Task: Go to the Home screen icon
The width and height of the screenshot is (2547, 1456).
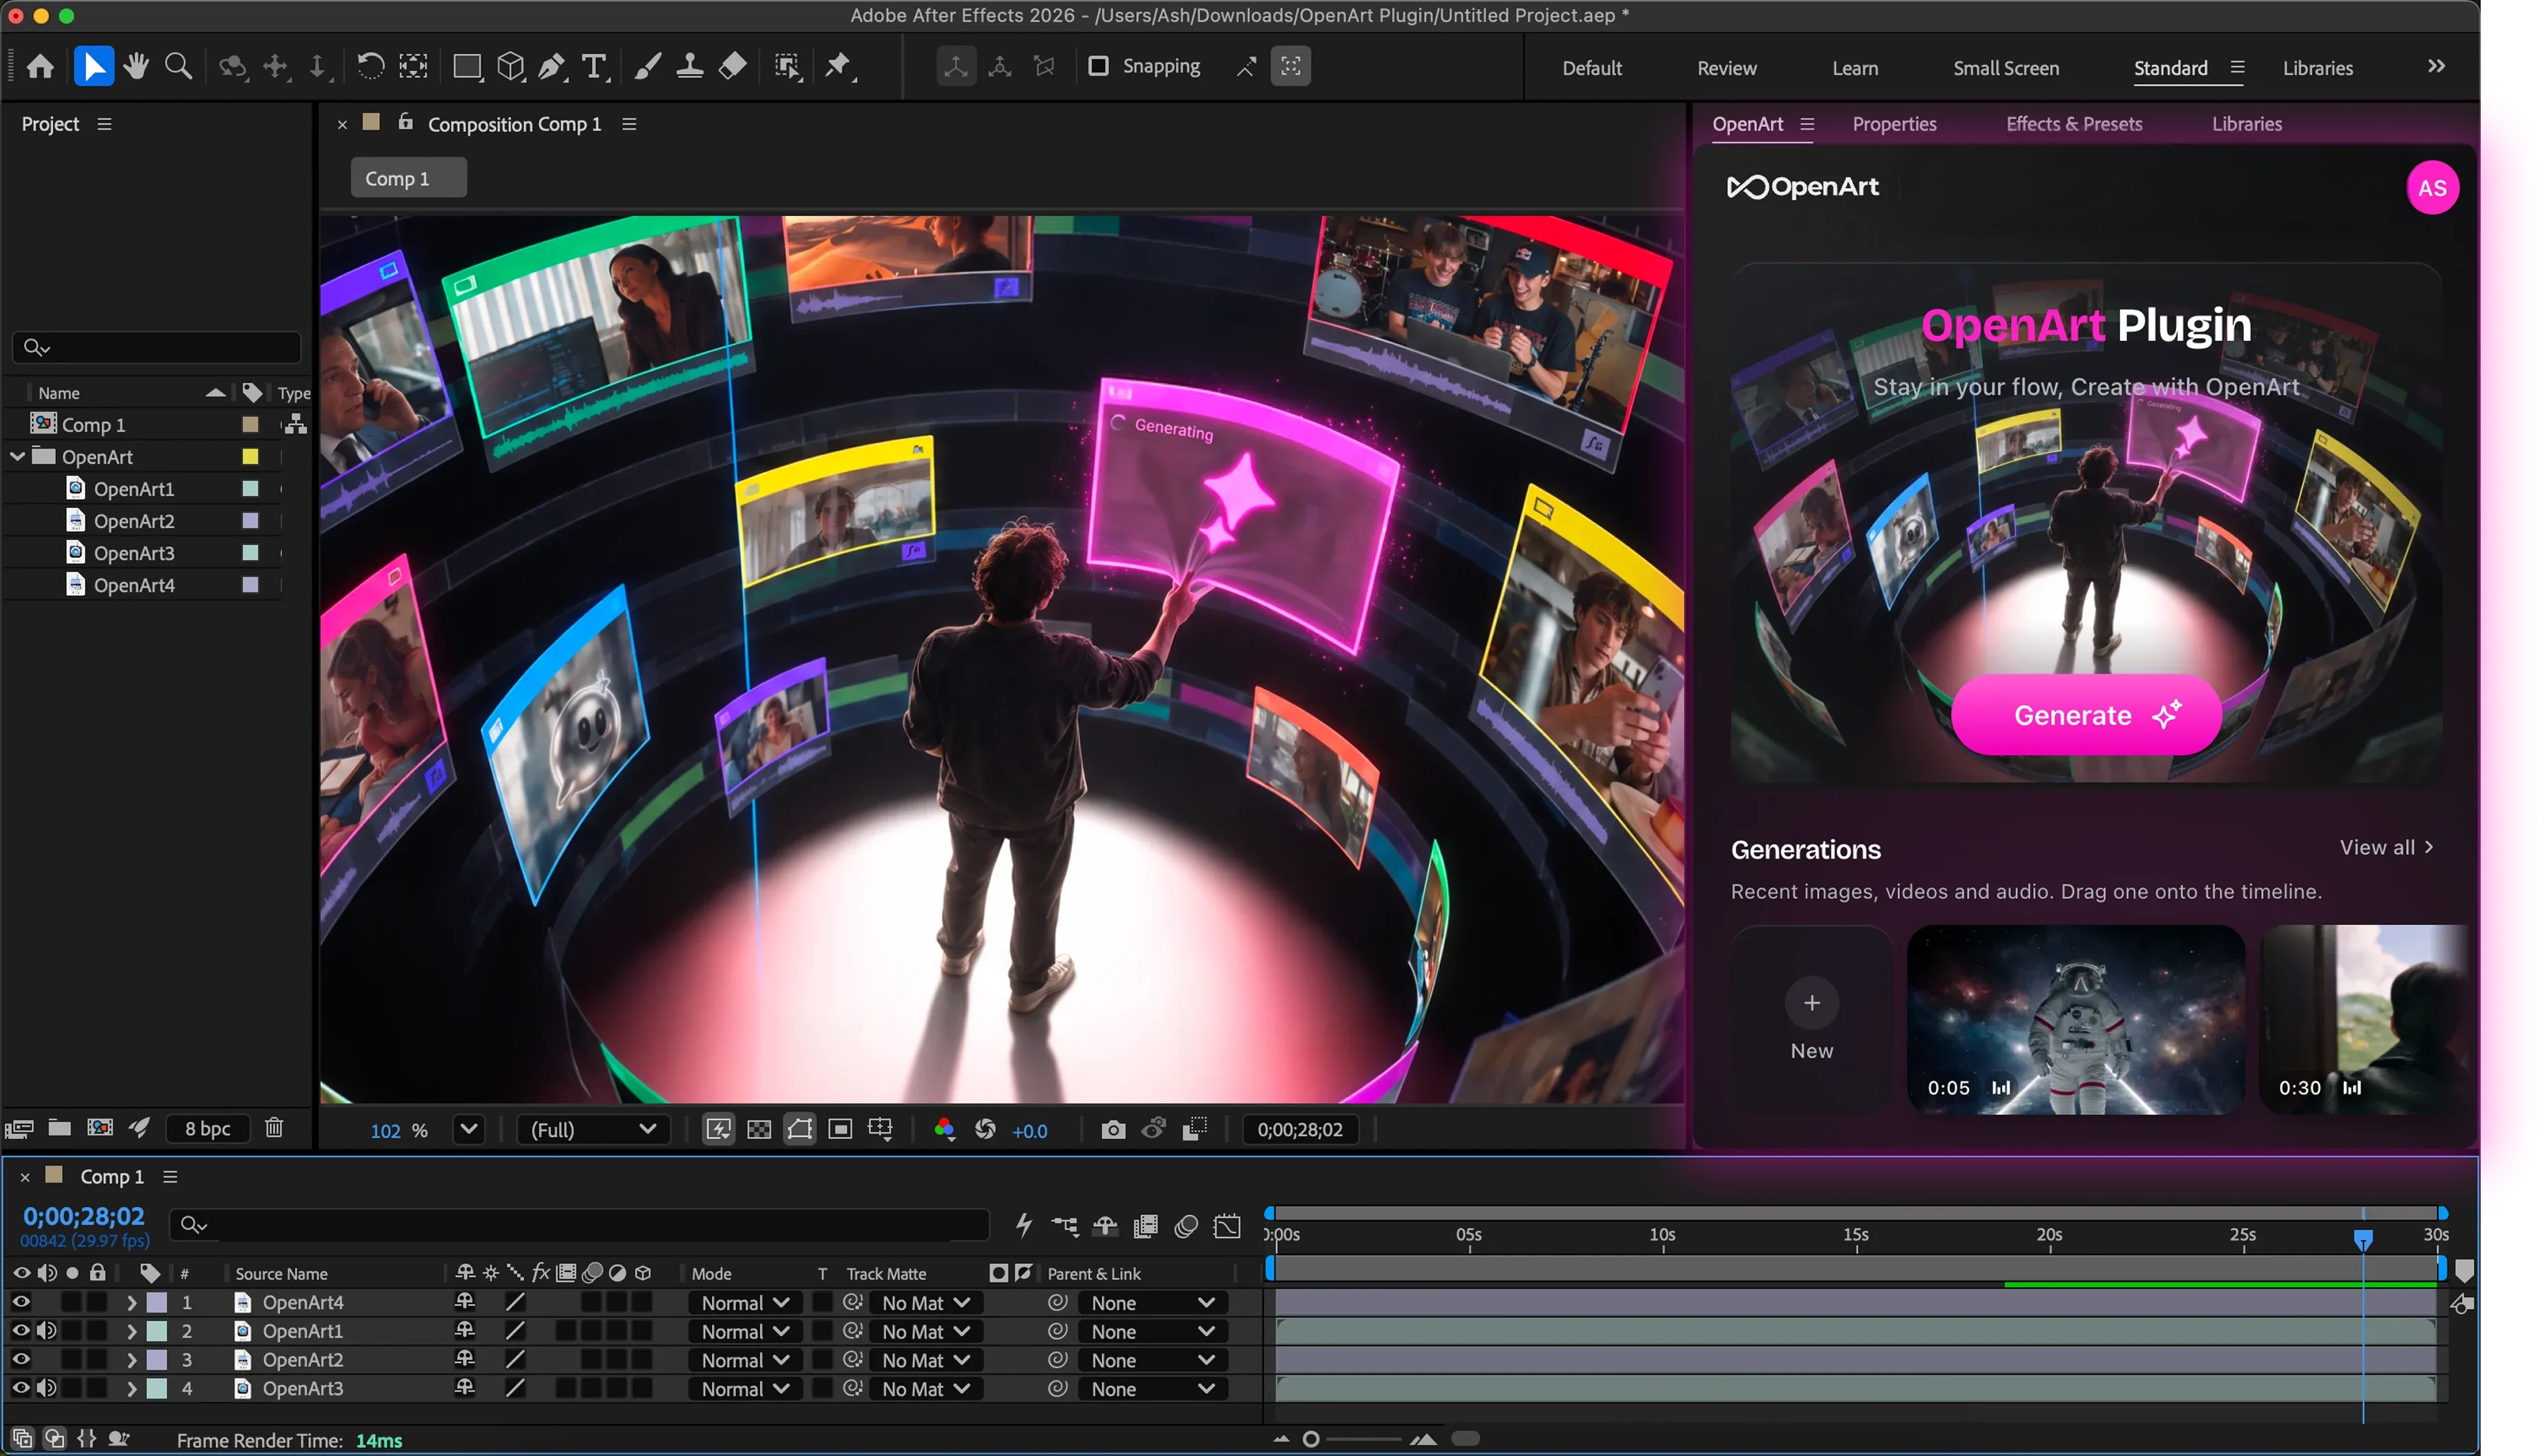Action: [x=40, y=66]
